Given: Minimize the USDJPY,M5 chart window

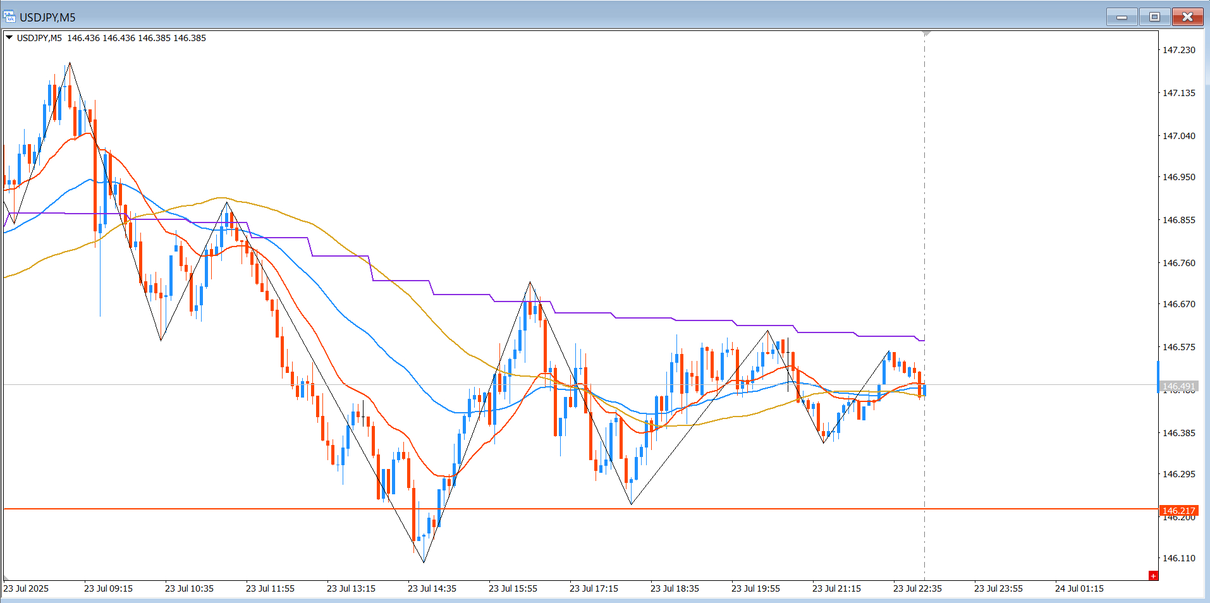Looking at the screenshot, I should pyautogui.click(x=1121, y=17).
